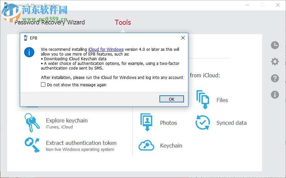
Task: Click the Photos download icon
Action: click(146, 122)
